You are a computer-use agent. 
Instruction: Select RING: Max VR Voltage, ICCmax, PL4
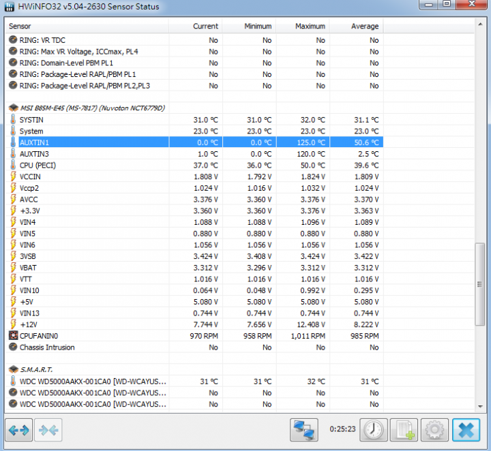pos(194,51)
